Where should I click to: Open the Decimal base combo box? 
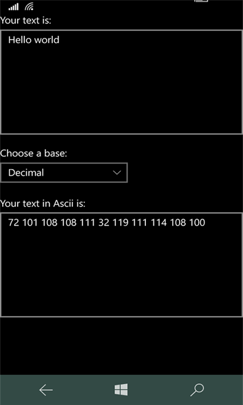click(64, 172)
